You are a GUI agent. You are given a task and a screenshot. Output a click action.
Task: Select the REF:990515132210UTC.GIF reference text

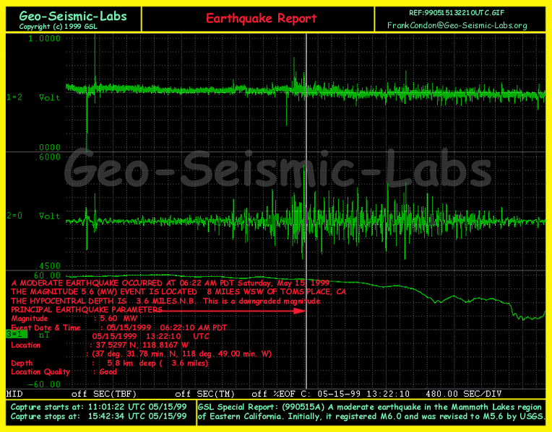(457, 13)
